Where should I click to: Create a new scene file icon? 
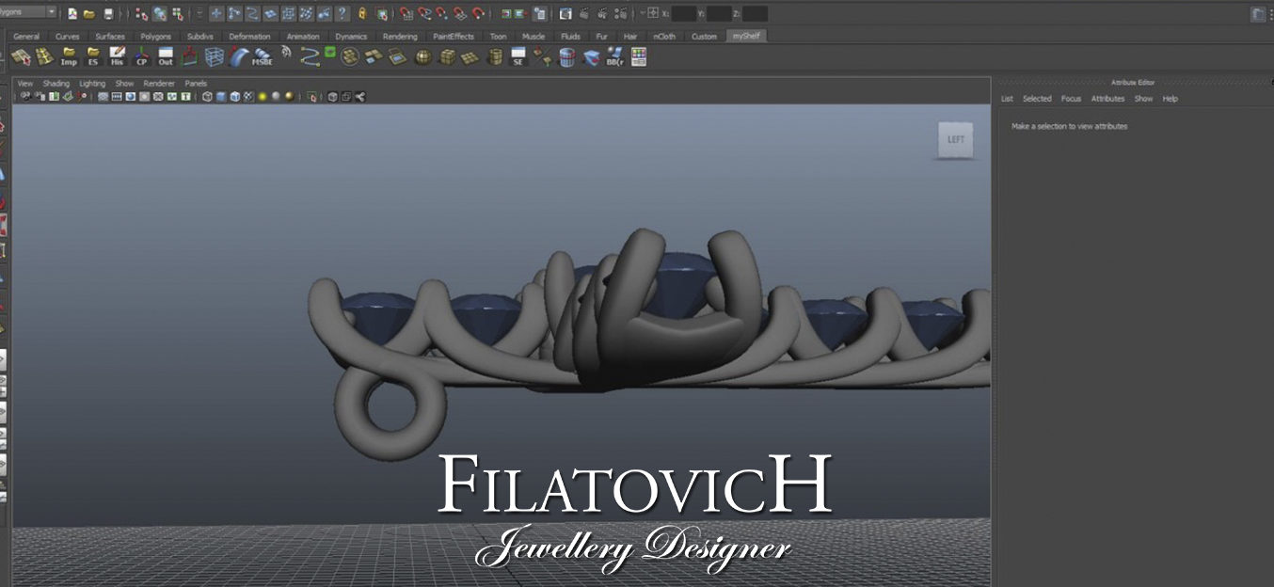point(72,13)
